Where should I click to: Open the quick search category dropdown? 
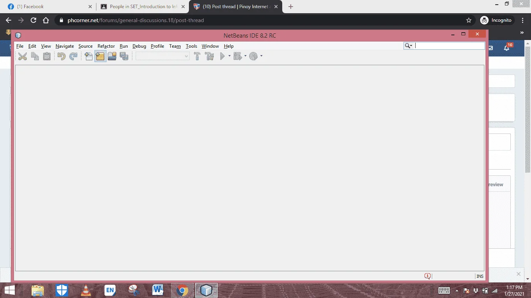pyautogui.click(x=409, y=46)
